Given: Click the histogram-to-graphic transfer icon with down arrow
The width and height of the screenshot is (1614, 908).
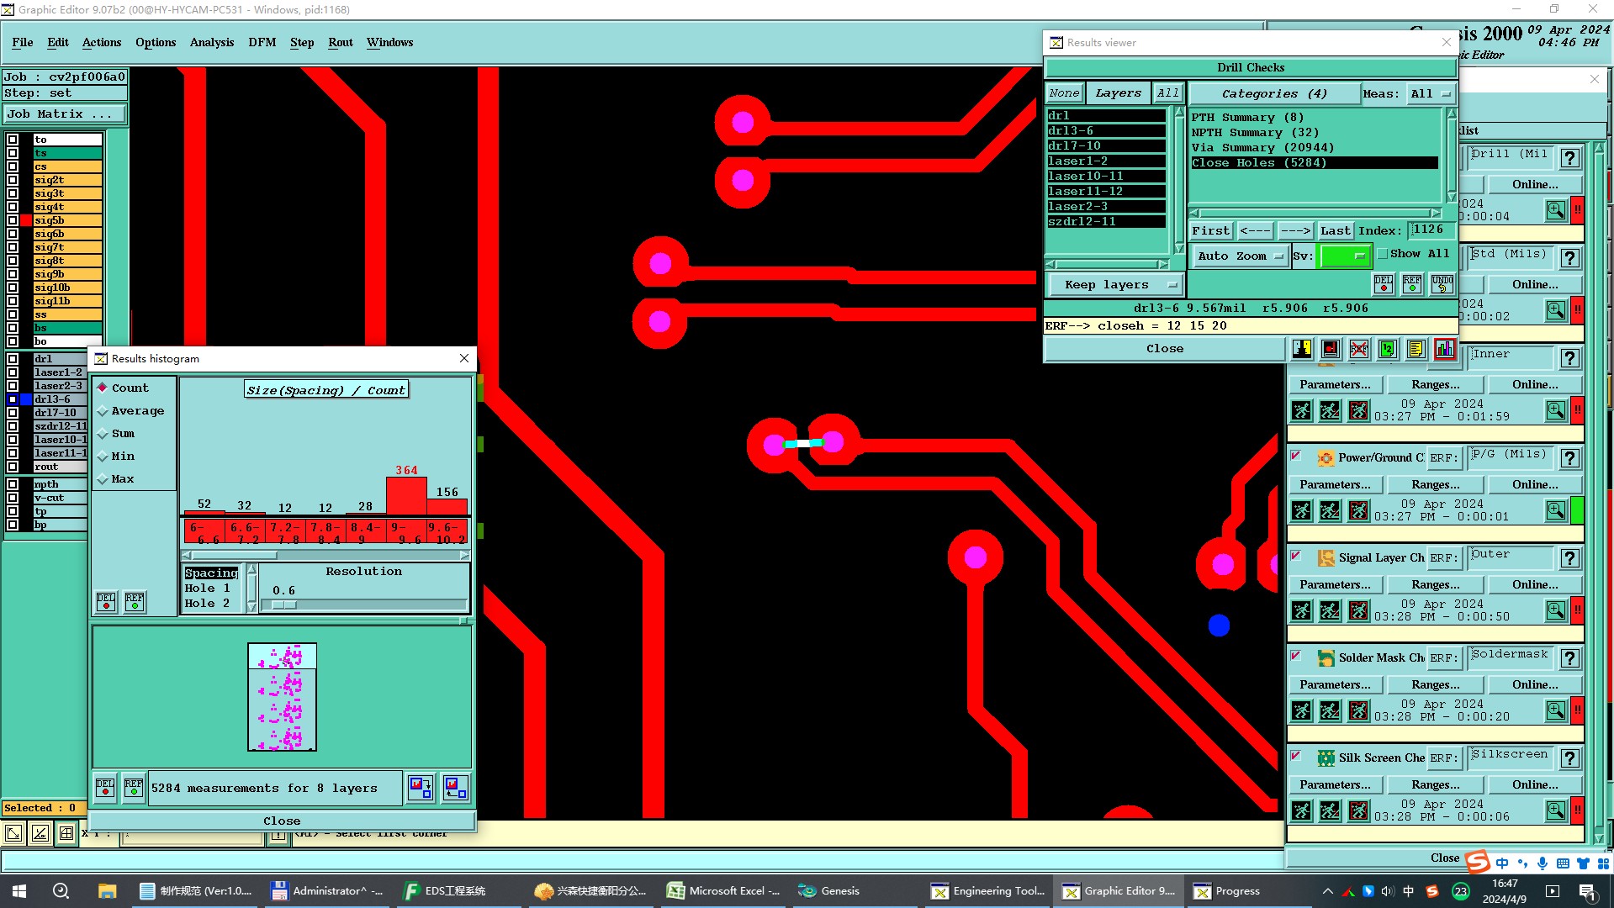Looking at the screenshot, I should coord(421,788).
